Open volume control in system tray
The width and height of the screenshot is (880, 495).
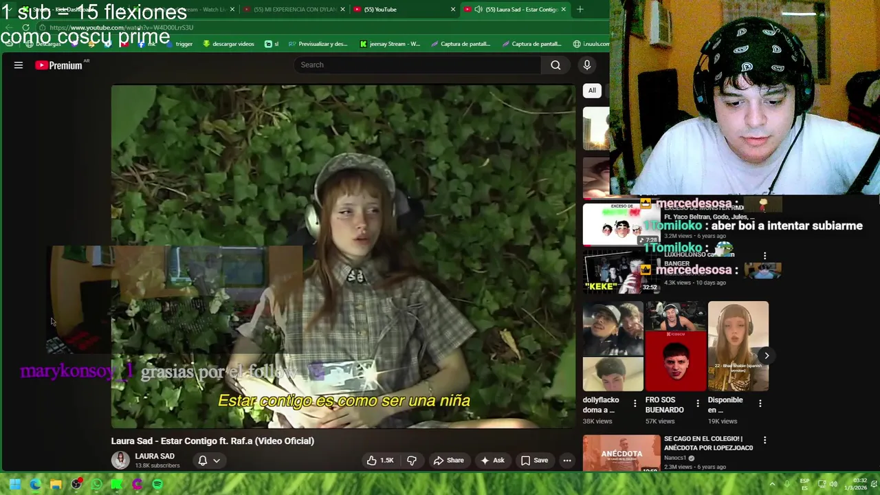pyautogui.click(x=833, y=484)
